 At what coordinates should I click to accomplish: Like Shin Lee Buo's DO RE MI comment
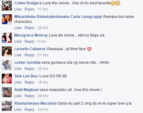[x=18, y=82]
